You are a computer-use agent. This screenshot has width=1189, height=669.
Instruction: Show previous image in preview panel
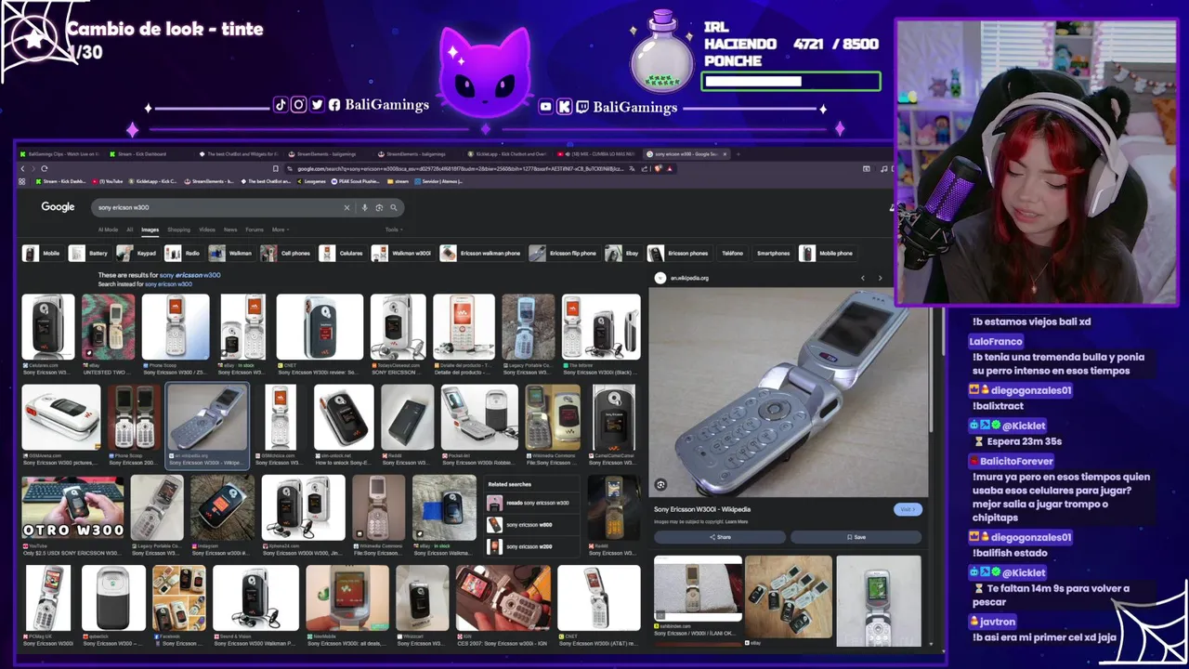862,278
